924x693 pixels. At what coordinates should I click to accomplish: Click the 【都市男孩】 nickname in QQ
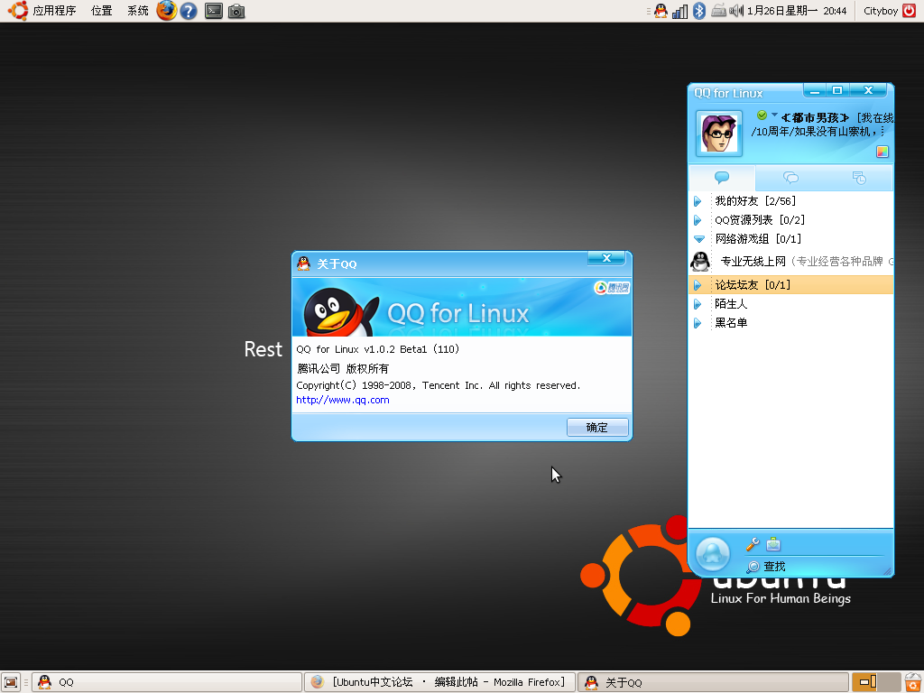click(815, 118)
